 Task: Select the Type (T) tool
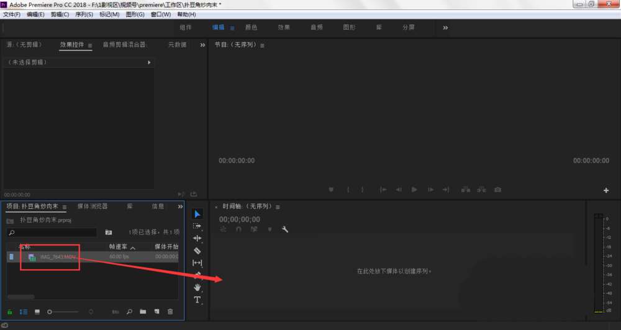197,300
